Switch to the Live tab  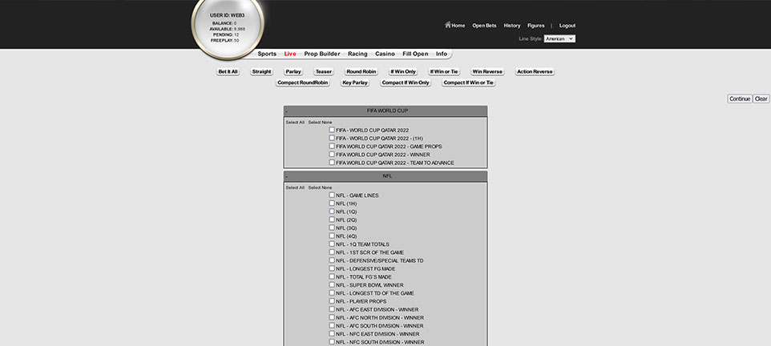pos(290,54)
